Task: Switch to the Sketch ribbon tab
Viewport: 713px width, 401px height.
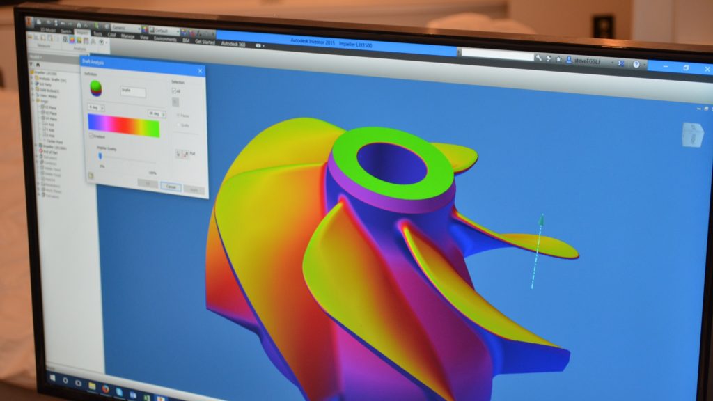Action: click(x=66, y=31)
